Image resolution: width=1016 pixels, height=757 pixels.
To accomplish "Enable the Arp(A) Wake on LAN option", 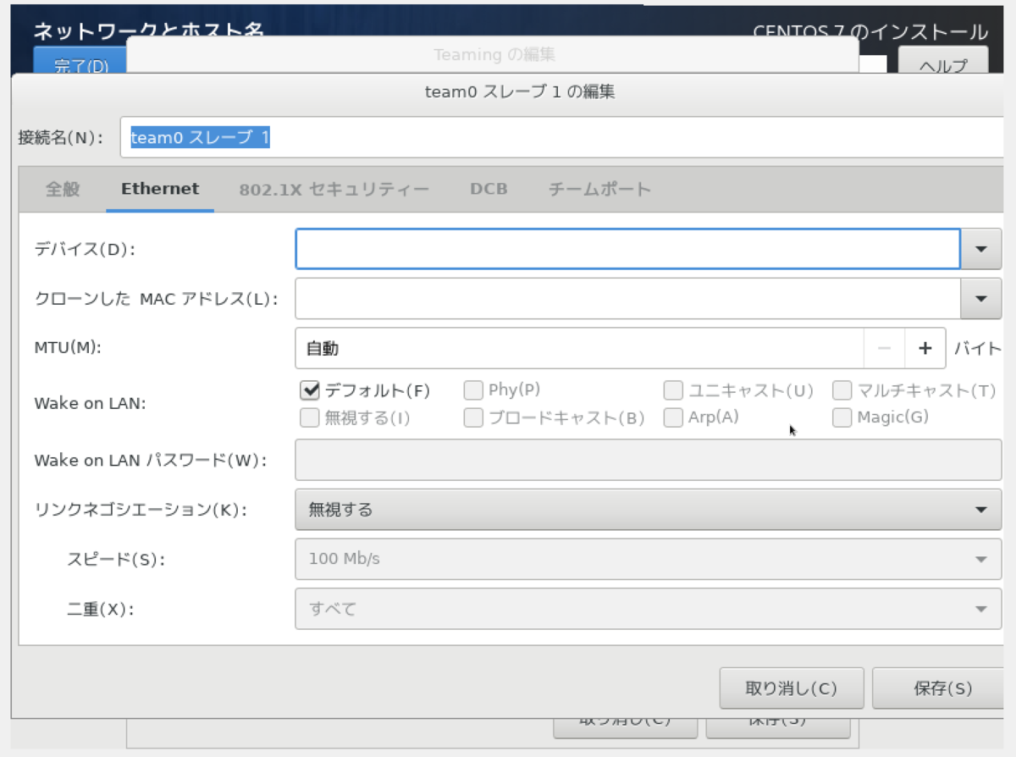I will tap(672, 417).
